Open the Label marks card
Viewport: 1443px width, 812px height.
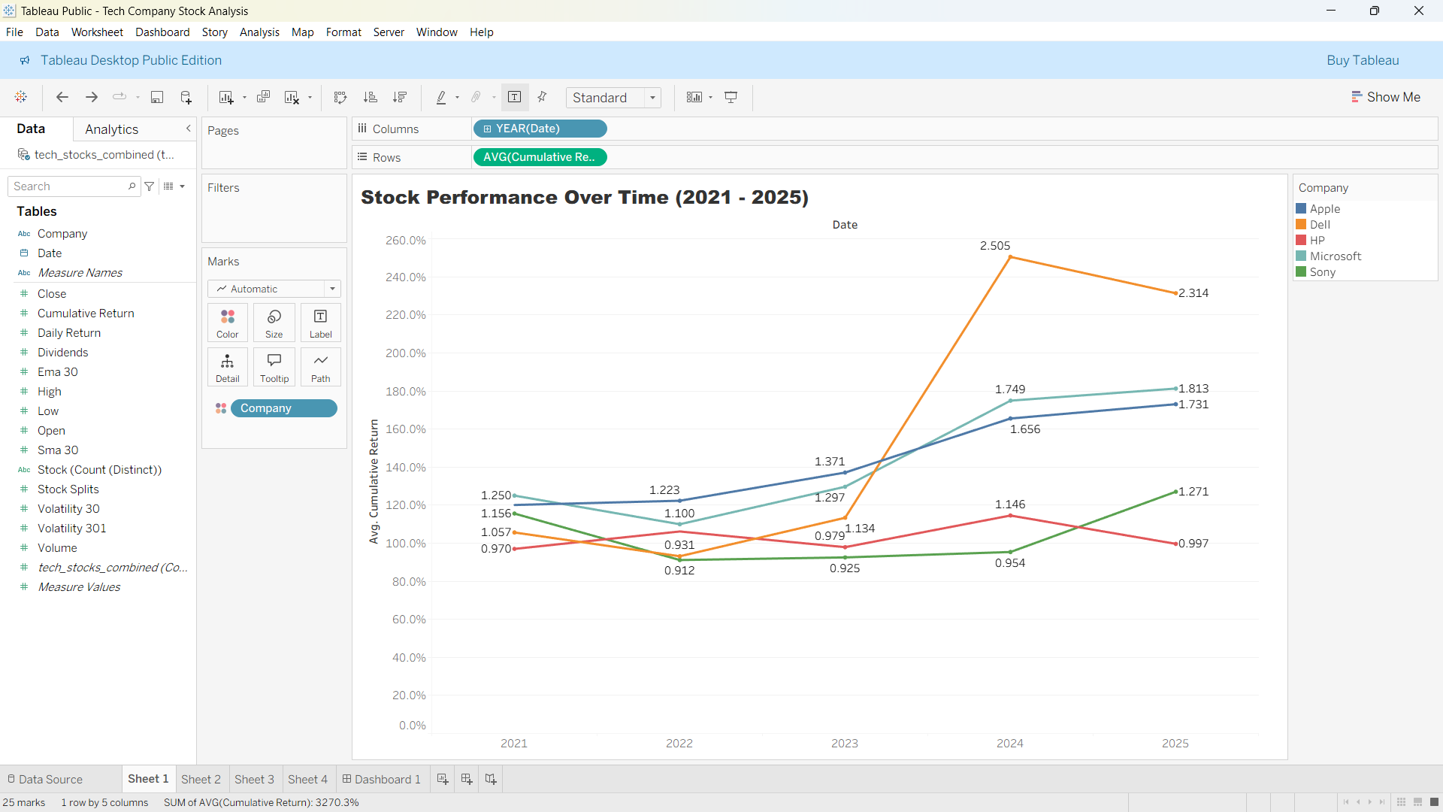tap(321, 323)
